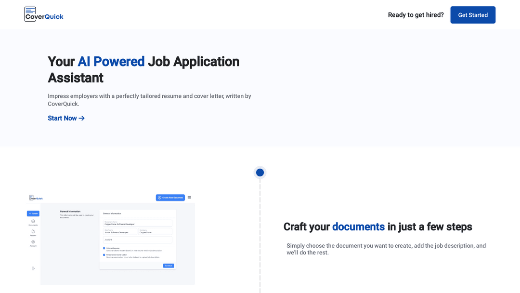Click the Get Started button
520x293 pixels.
tap(473, 15)
